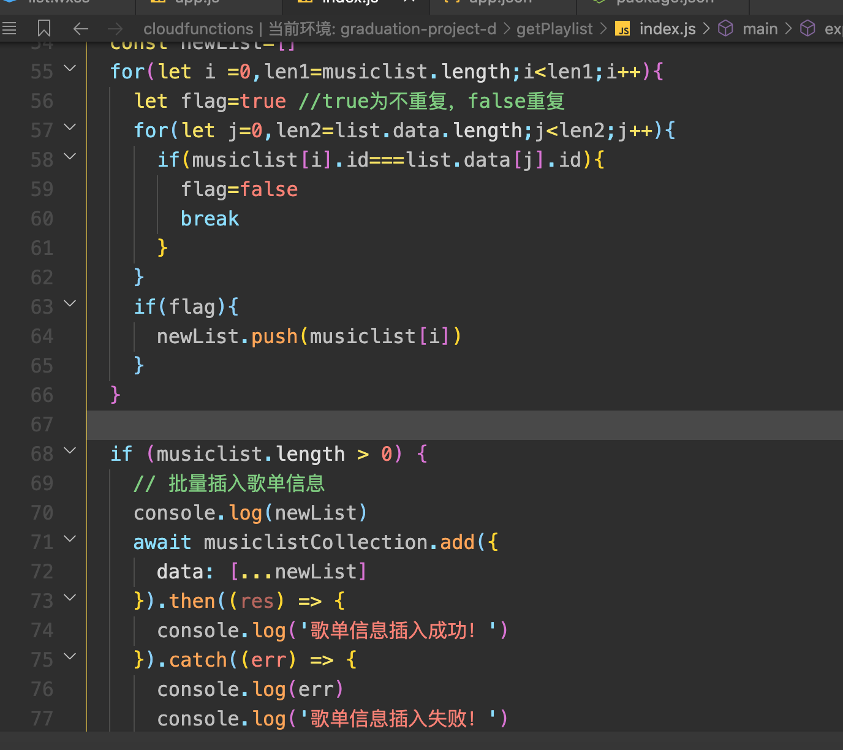The height and width of the screenshot is (750, 843).
Task: Fold the then callback at line 73
Action: tap(70, 597)
